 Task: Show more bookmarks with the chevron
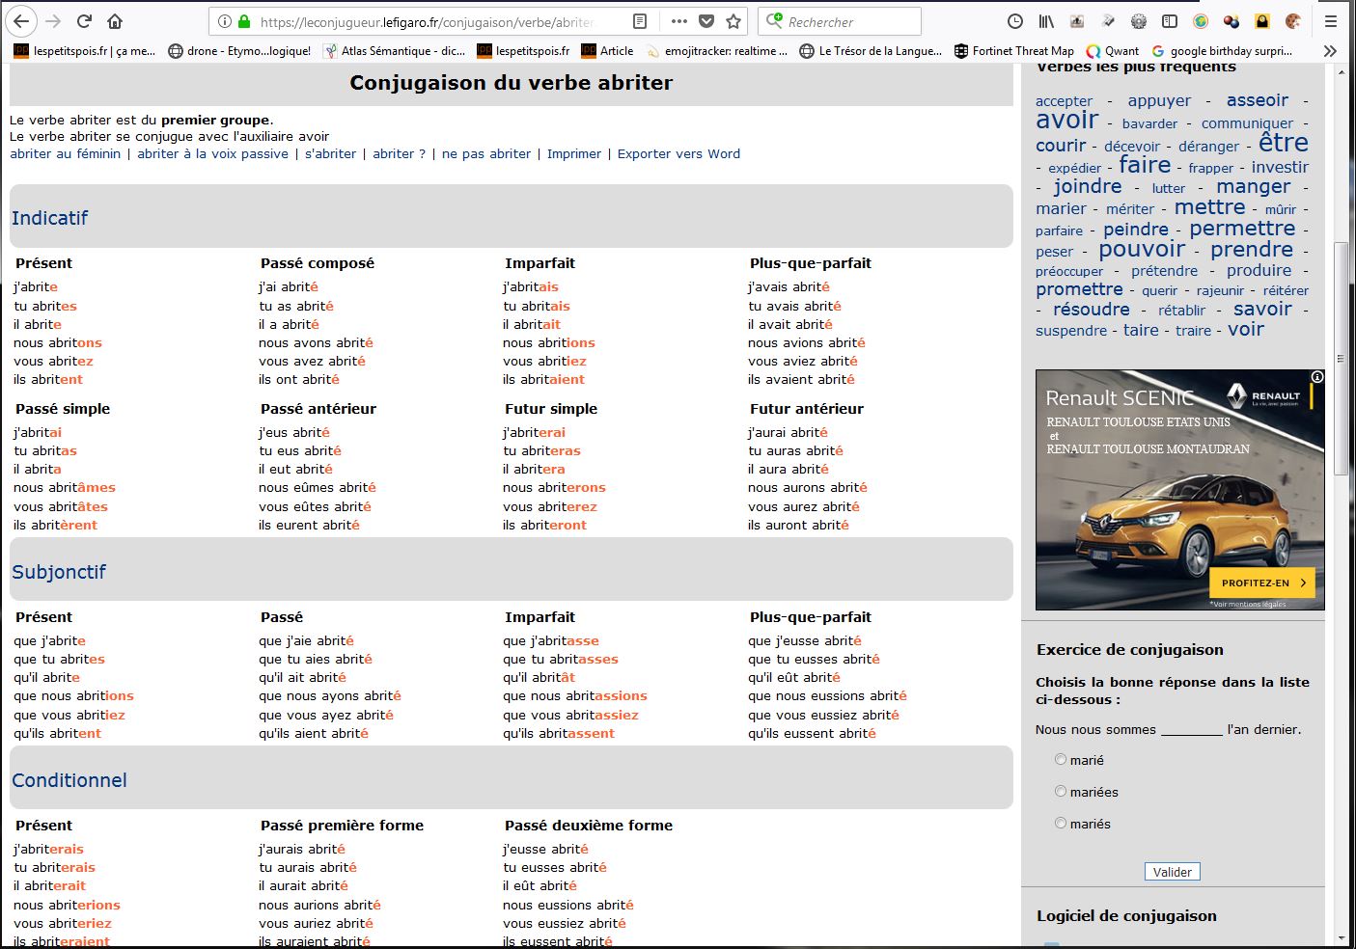click(1330, 51)
